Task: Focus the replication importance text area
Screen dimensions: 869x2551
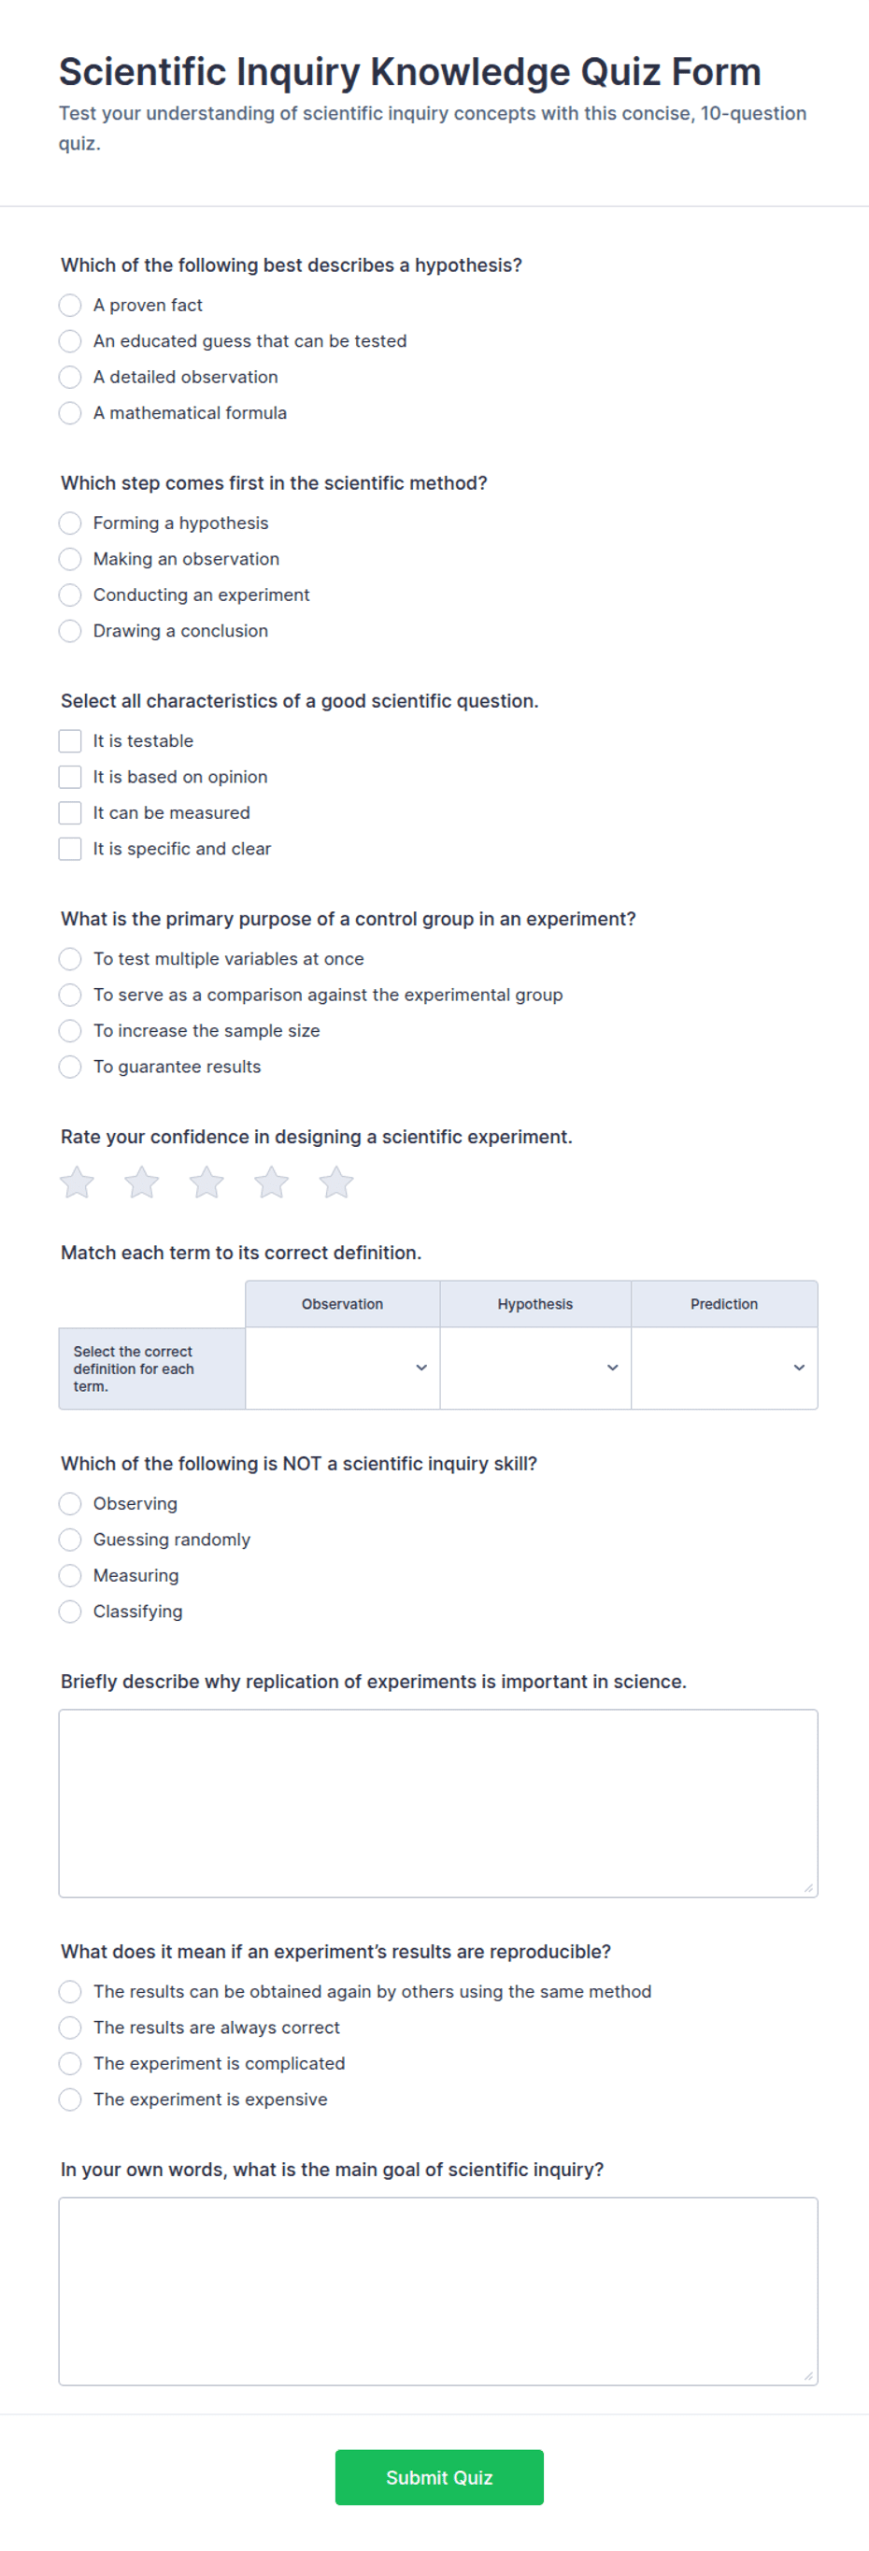Action: click(438, 1802)
